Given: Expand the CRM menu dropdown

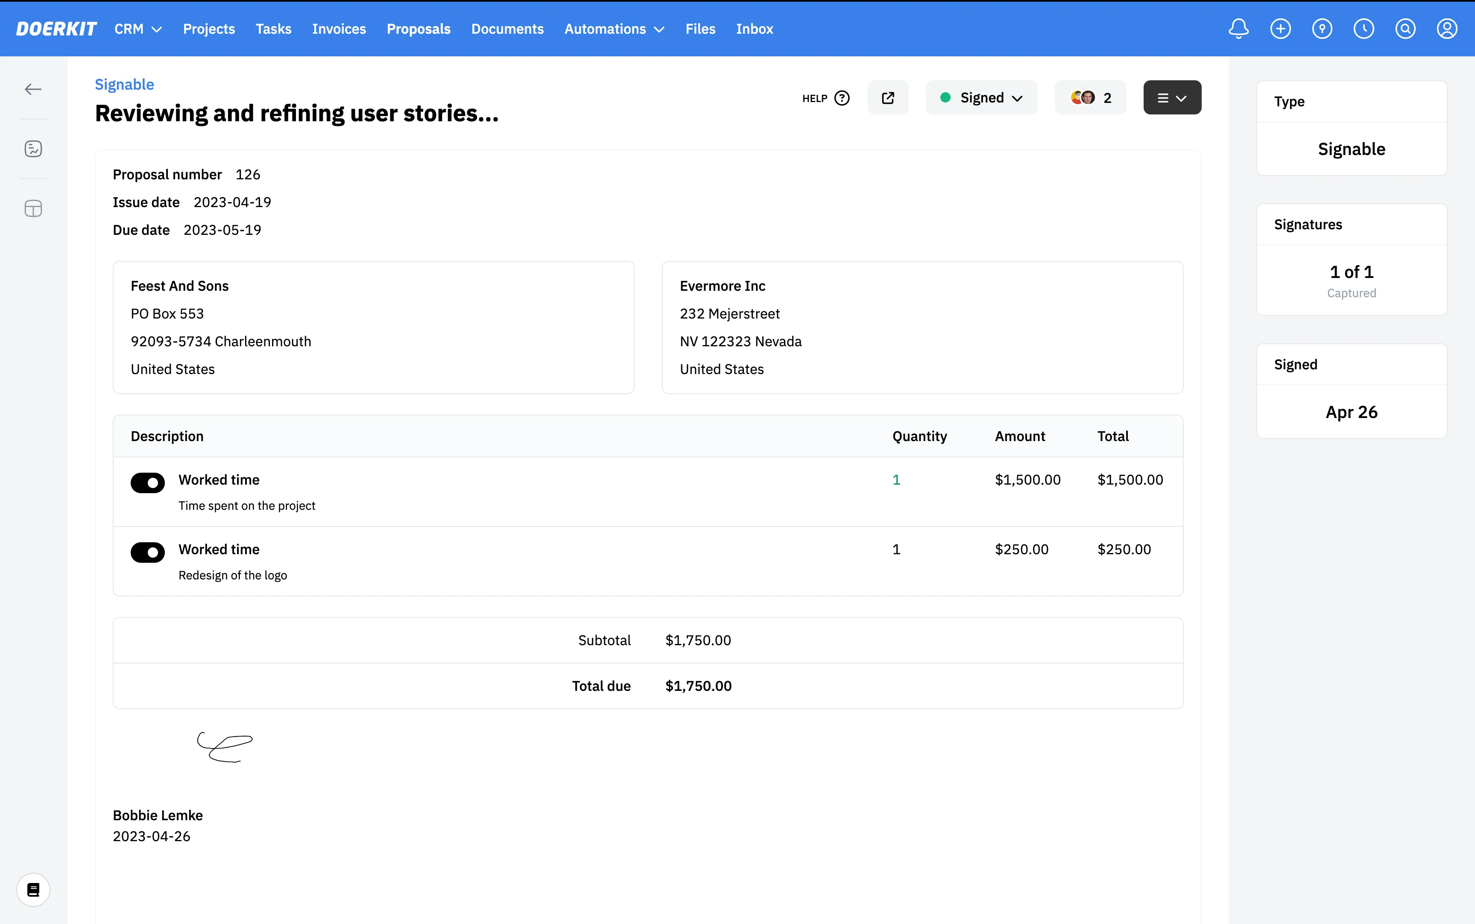Looking at the screenshot, I should pyautogui.click(x=138, y=29).
